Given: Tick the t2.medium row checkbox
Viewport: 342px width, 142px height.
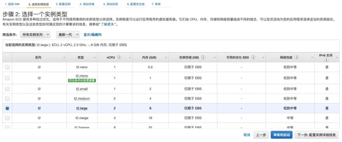Looking at the screenshot, I should coord(7,98).
